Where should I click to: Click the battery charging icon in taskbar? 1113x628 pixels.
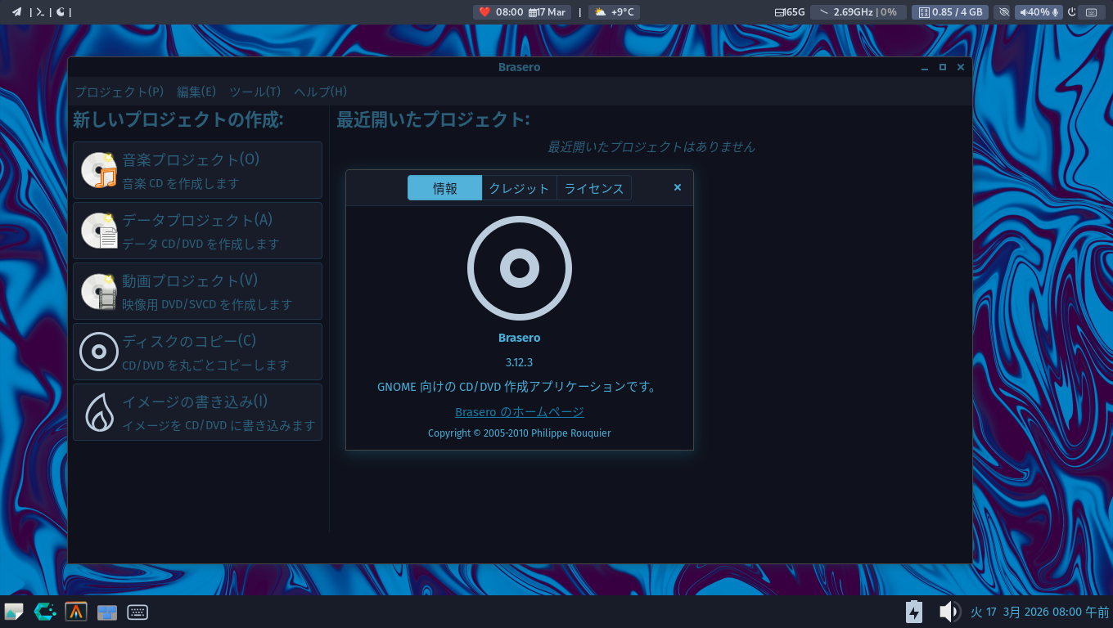click(914, 612)
